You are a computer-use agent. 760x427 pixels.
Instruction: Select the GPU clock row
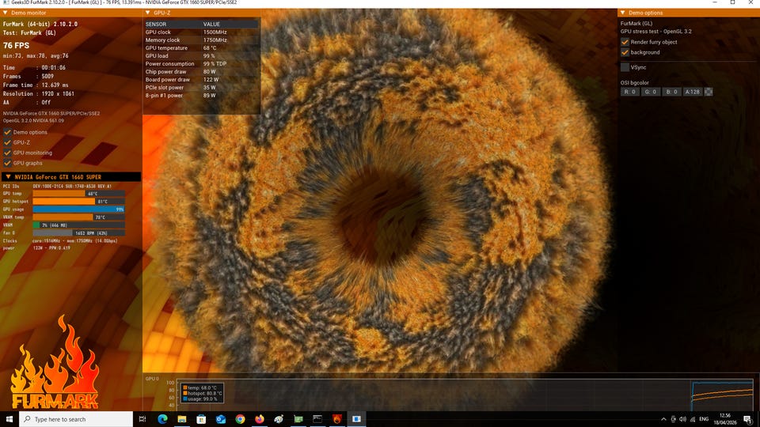(201, 32)
